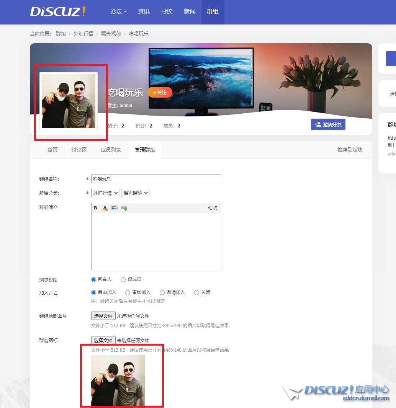Click 预览 preview link in editor toolbar
Viewport: 396px width, 408px height.
point(212,208)
